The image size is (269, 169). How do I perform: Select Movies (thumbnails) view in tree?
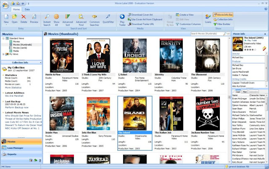click(22, 45)
